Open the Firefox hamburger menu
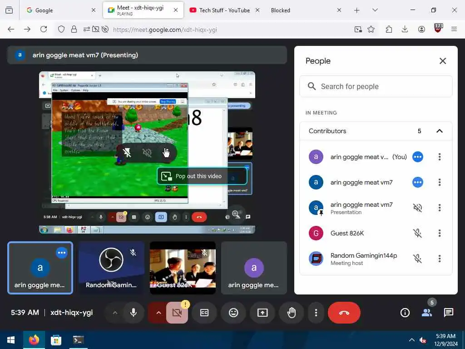Viewport: 465px width, 349px height. tap(454, 29)
